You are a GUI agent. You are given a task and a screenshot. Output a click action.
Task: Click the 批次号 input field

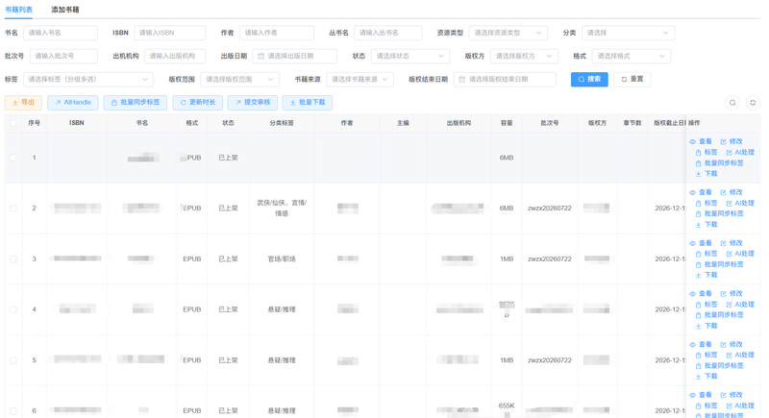click(63, 56)
